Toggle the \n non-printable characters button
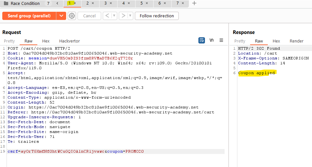 [x=211, y=40]
